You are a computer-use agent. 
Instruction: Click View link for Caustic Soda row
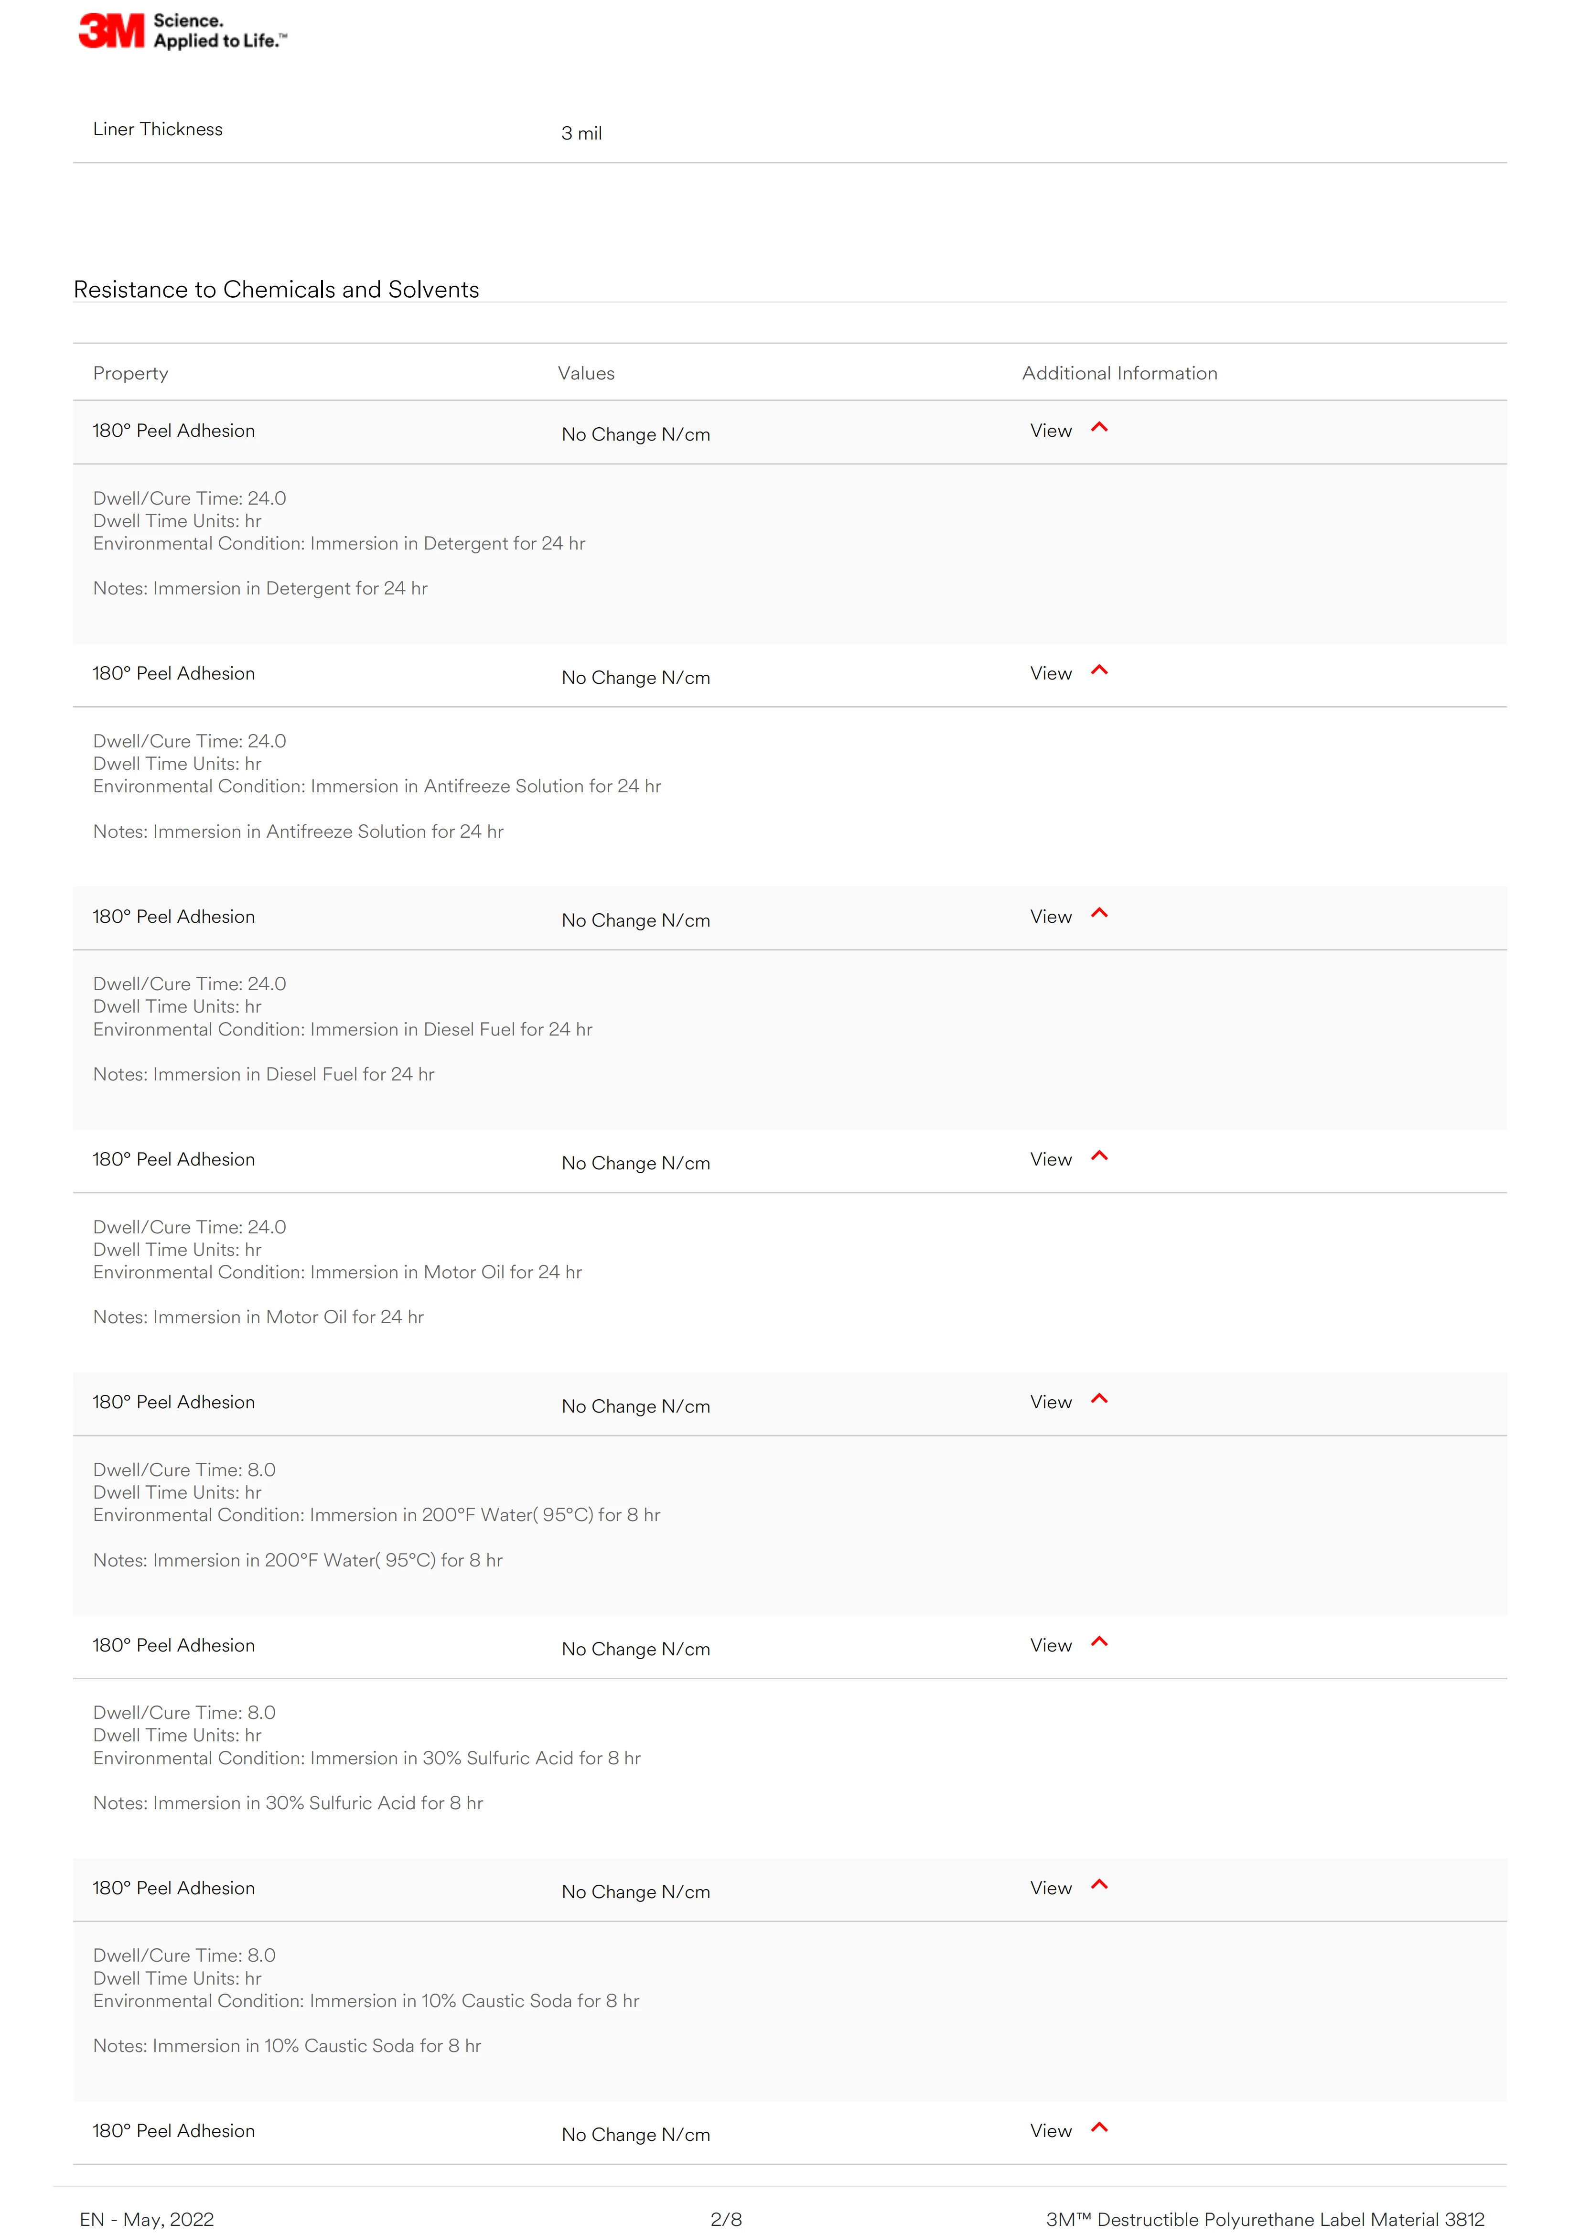pyautogui.click(x=1051, y=1888)
